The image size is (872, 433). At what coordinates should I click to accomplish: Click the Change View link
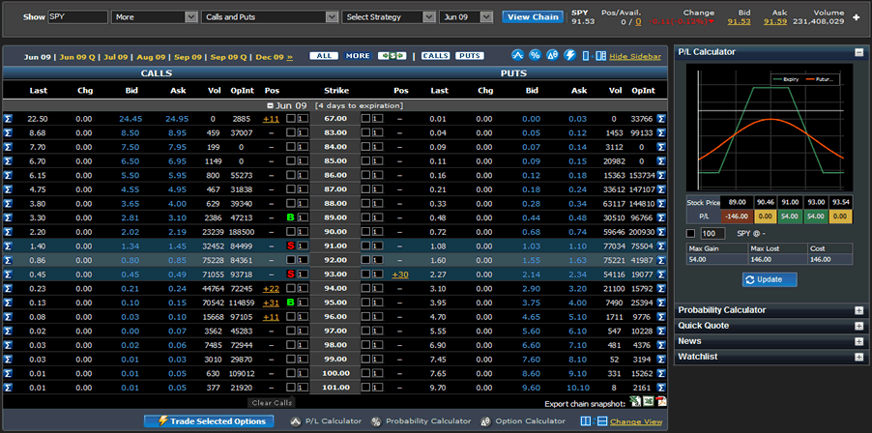tap(636, 421)
